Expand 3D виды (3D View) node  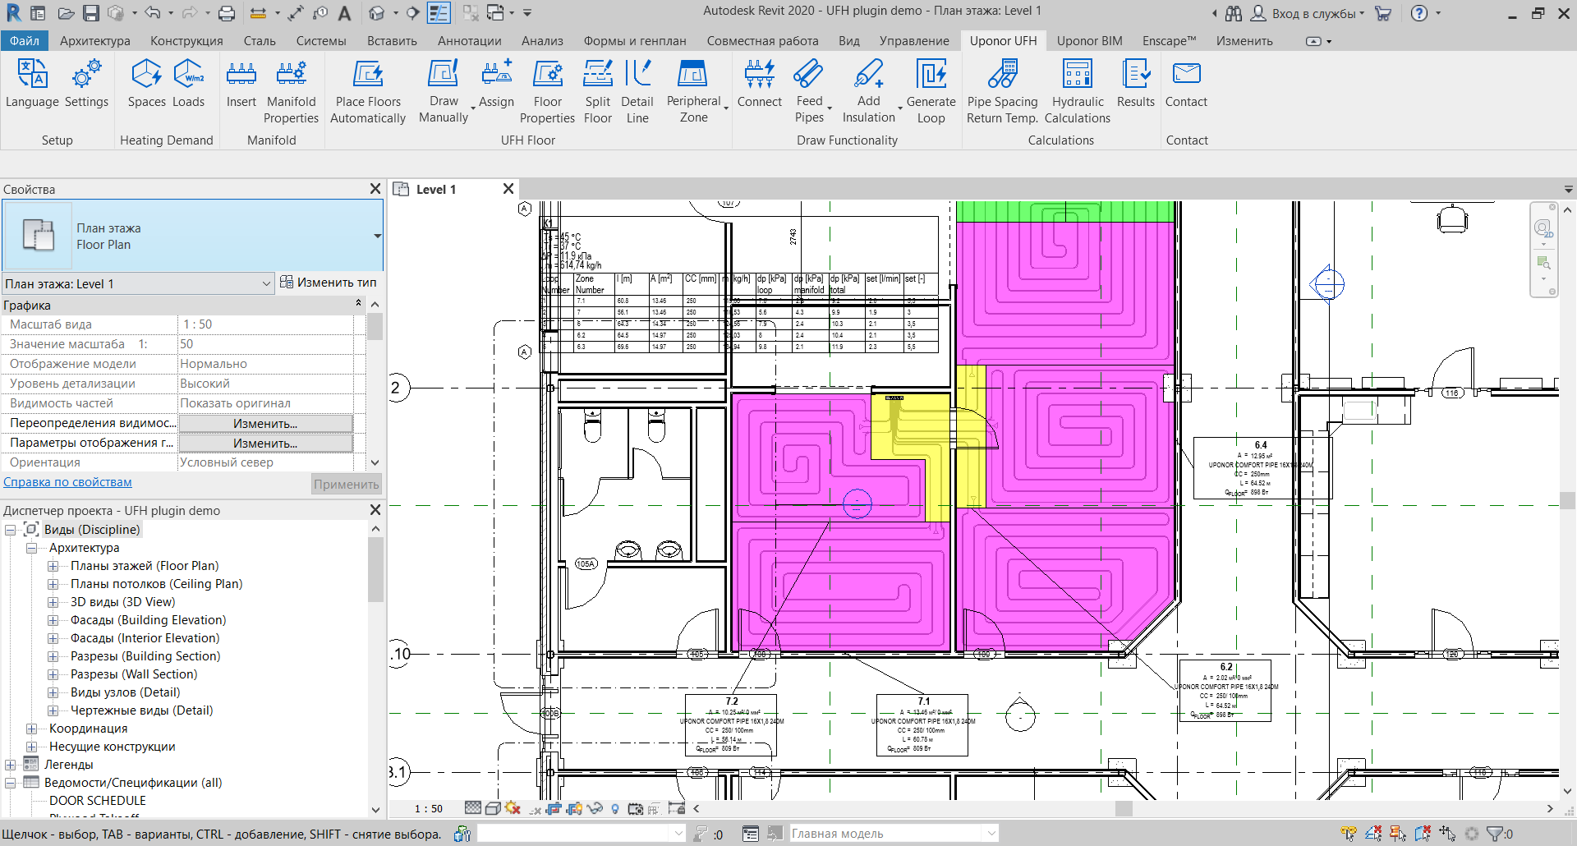pyautogui.click(x=53, y=602)
